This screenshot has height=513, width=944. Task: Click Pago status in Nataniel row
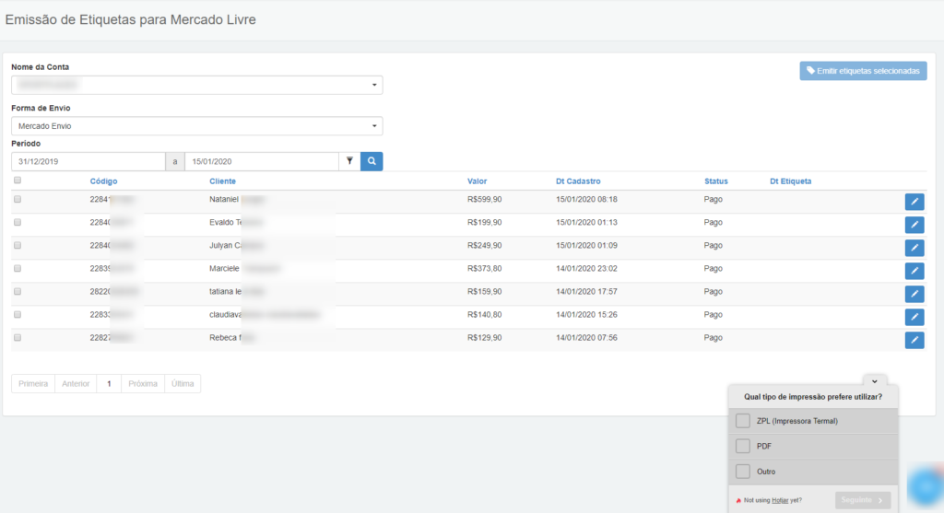(713, 199)
